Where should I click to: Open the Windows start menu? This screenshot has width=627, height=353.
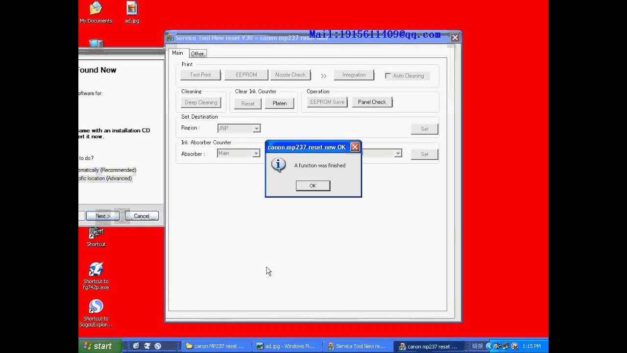click(99, 346)
